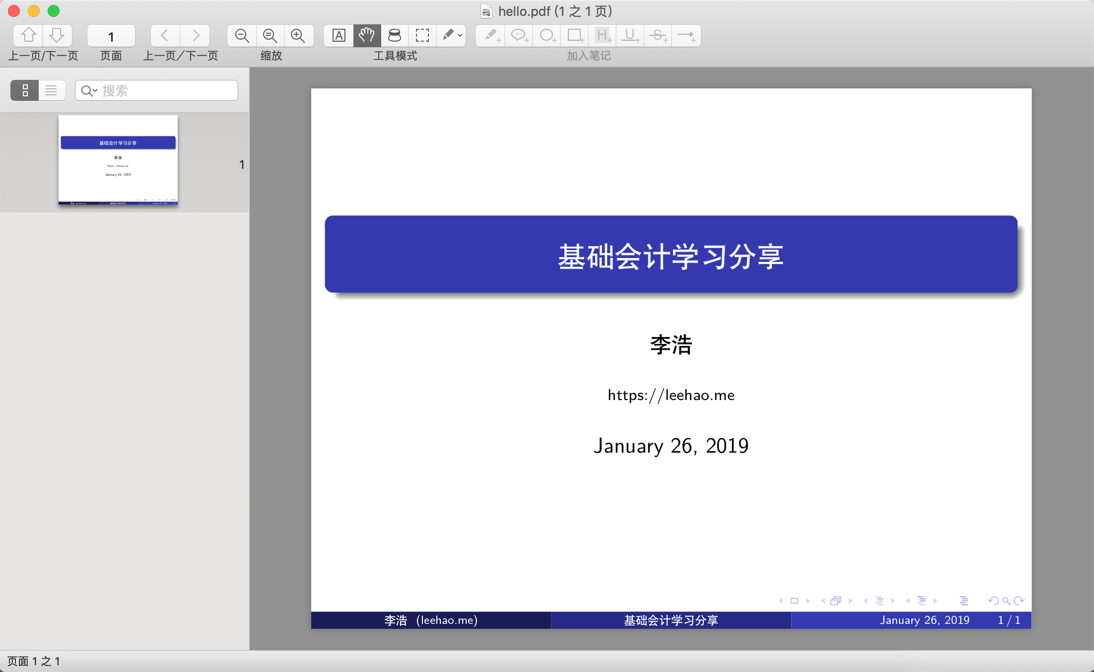This screenshot has width=1094, height=672.
Task: Show table of contents list view
Action: coord(52,90)
